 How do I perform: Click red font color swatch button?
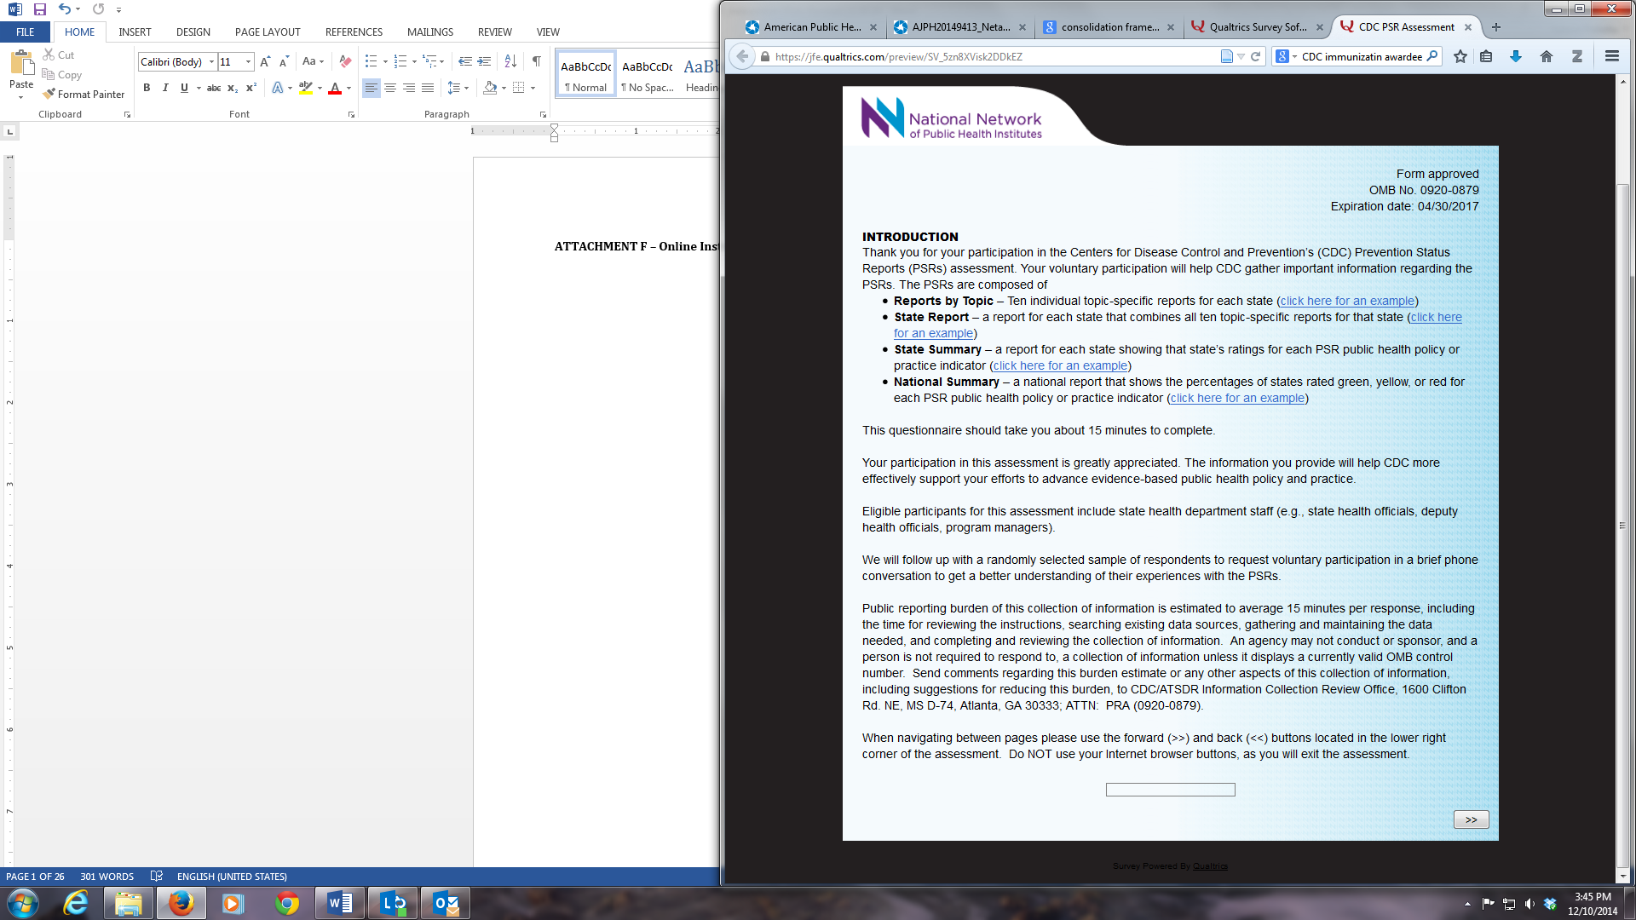[x=335, y=88]
